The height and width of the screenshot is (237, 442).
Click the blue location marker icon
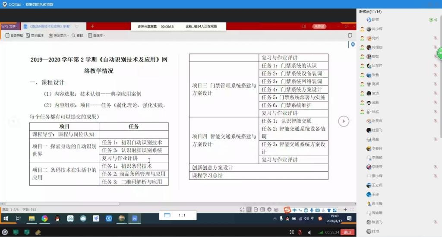[x=353, y=44]
